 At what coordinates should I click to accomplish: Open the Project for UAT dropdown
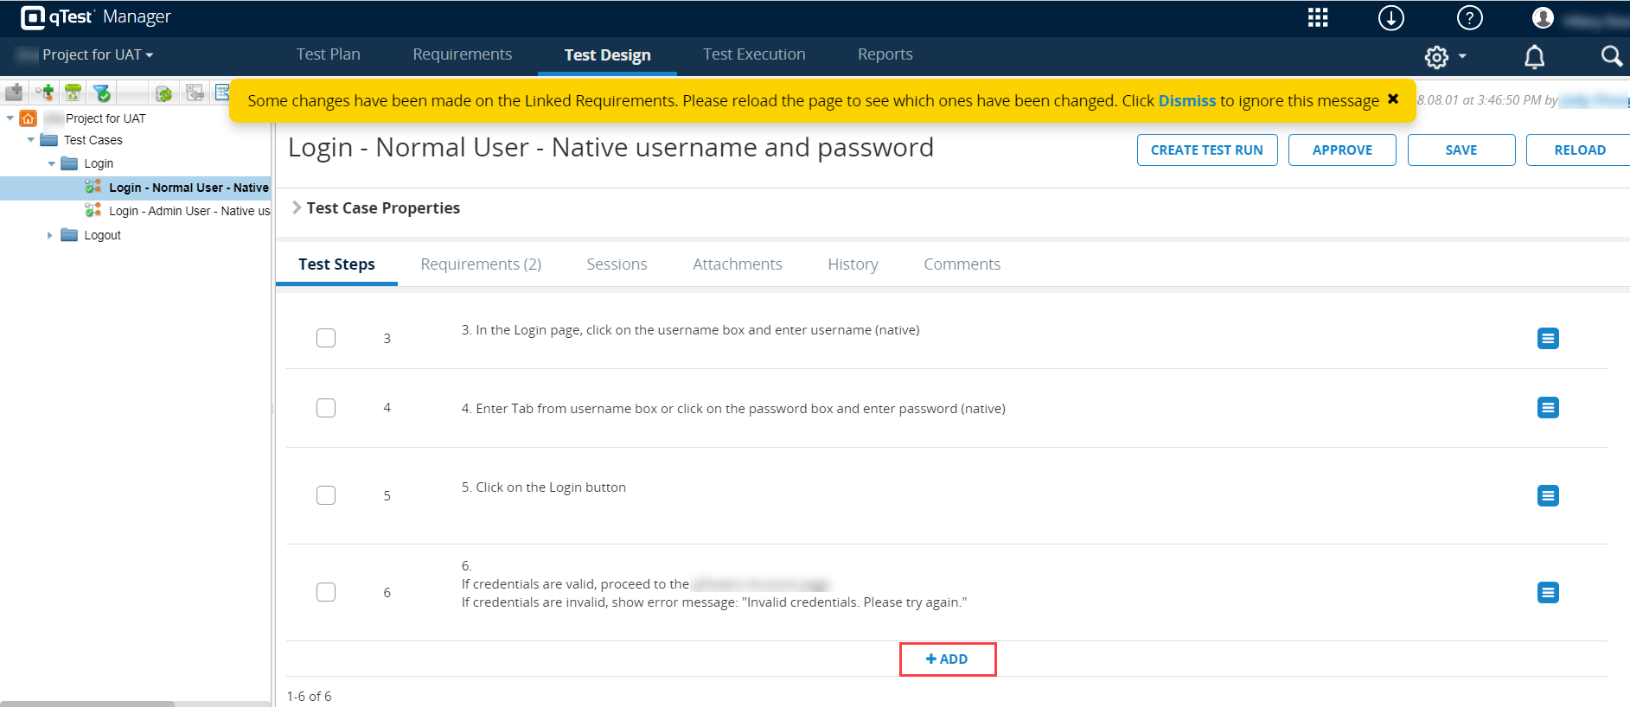97,54
